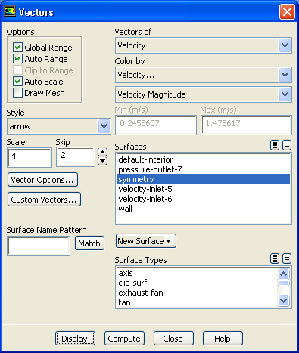The width and height of the screenshot is (299, 353).
Task: Select all surfaces in Surfaces list
Action: (x=275, y=145)
